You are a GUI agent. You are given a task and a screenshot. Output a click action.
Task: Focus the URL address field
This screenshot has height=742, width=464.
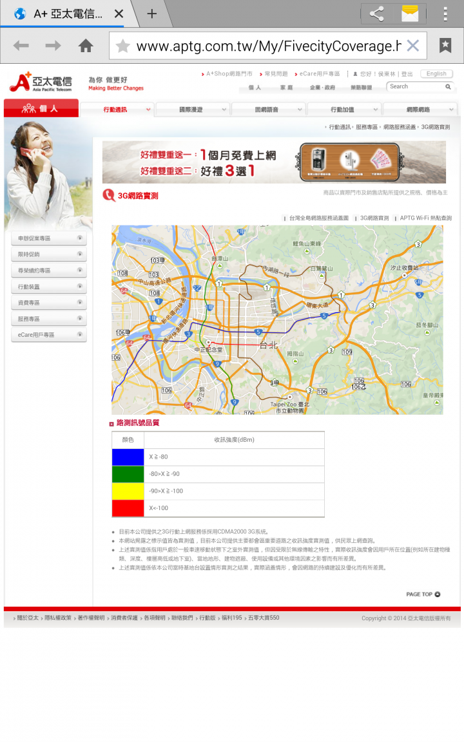point(268,46)
